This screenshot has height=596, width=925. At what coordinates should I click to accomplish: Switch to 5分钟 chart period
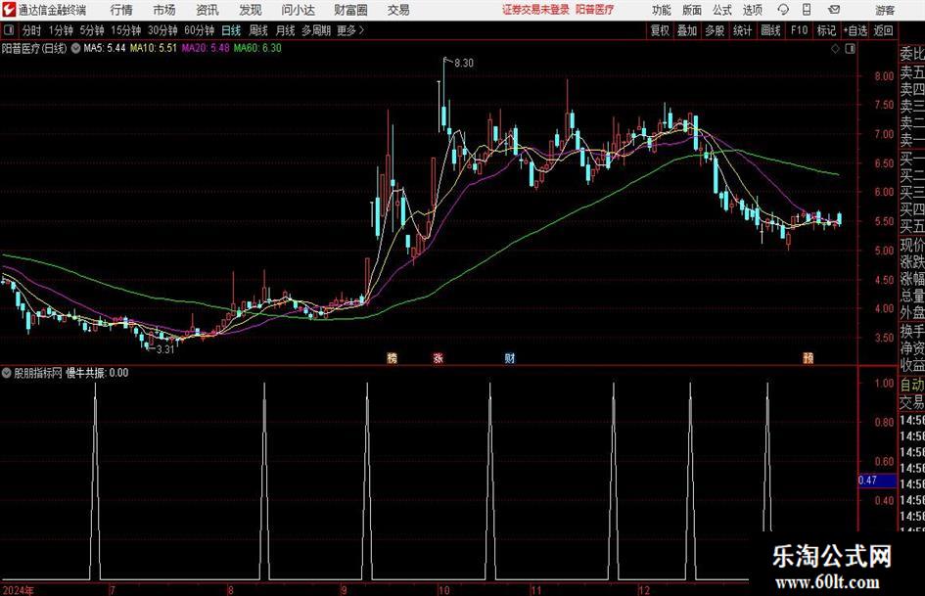[x=92, y=30]
